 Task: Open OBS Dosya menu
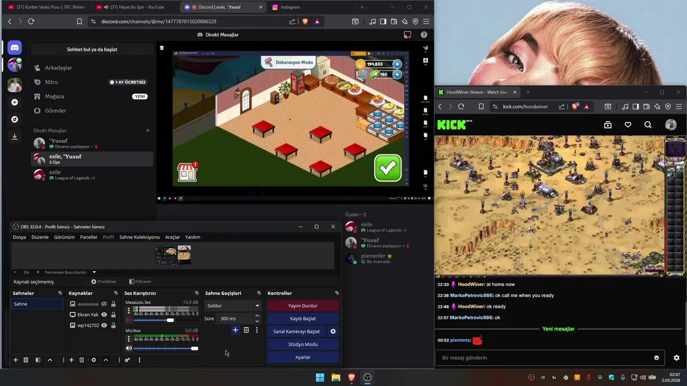click(x=19, y=237)
